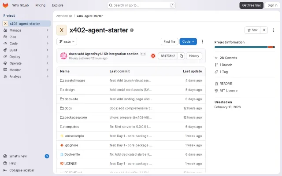Open the commit History
The image size is (282, 176).
tap(194, 56)
